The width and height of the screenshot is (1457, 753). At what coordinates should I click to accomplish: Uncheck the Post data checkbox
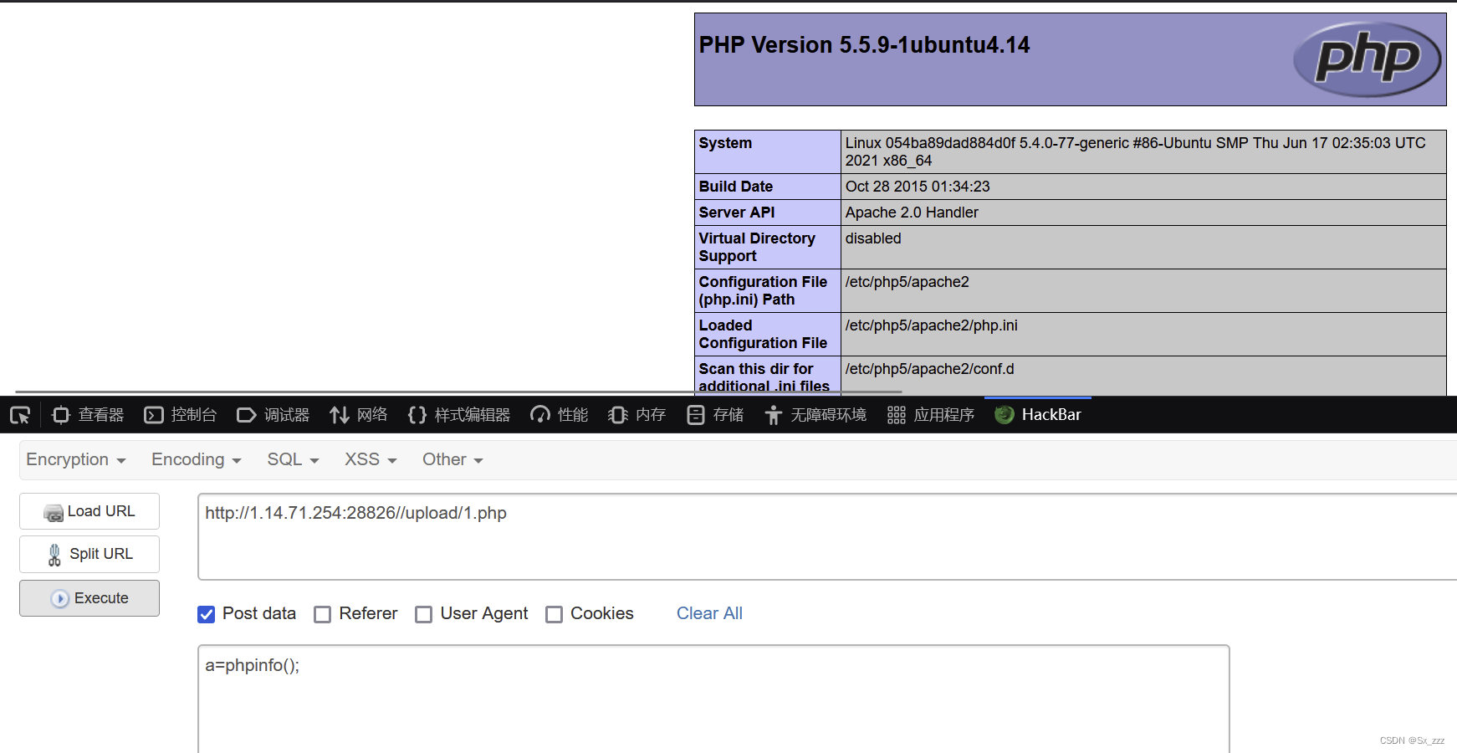tap(206, 614)
